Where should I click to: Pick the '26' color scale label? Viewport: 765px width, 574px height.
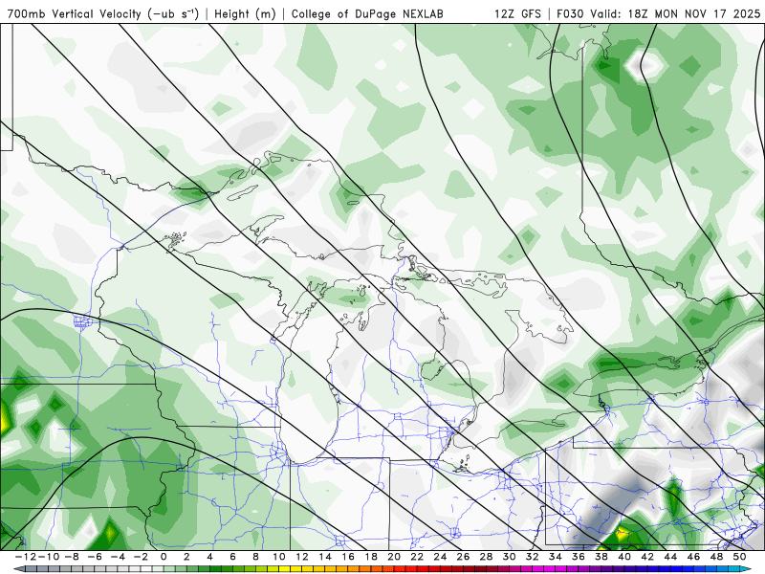(x=463, y=557)
